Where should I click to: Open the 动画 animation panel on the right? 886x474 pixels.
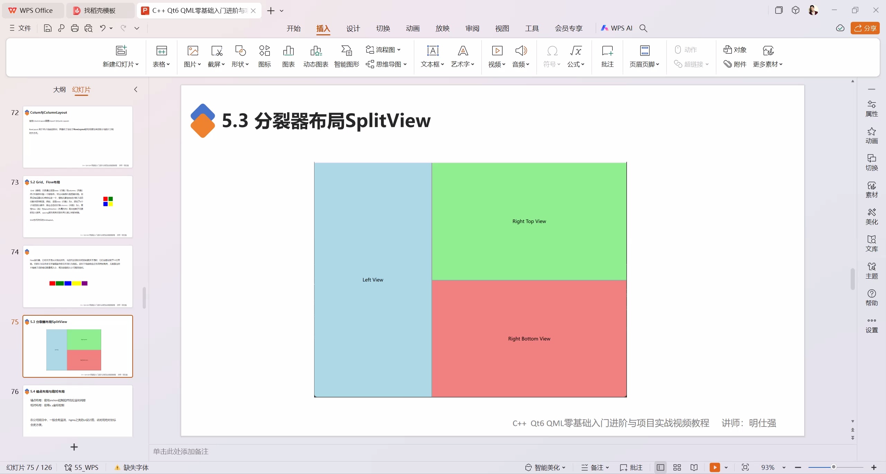point(871,135)
